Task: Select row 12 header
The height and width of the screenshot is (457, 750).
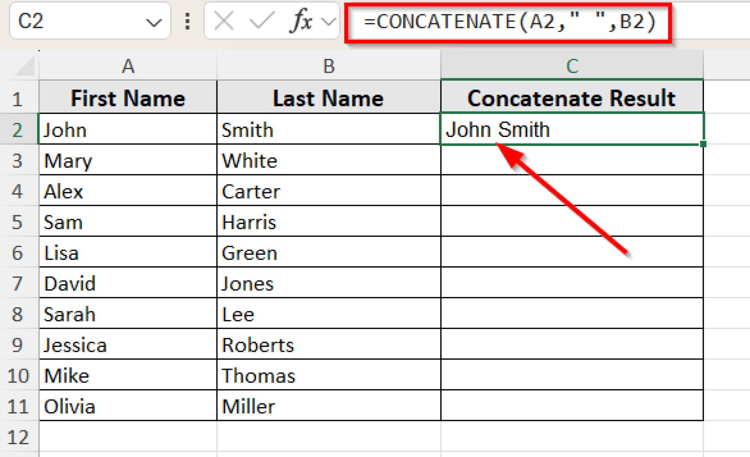Action: [18, 437]
